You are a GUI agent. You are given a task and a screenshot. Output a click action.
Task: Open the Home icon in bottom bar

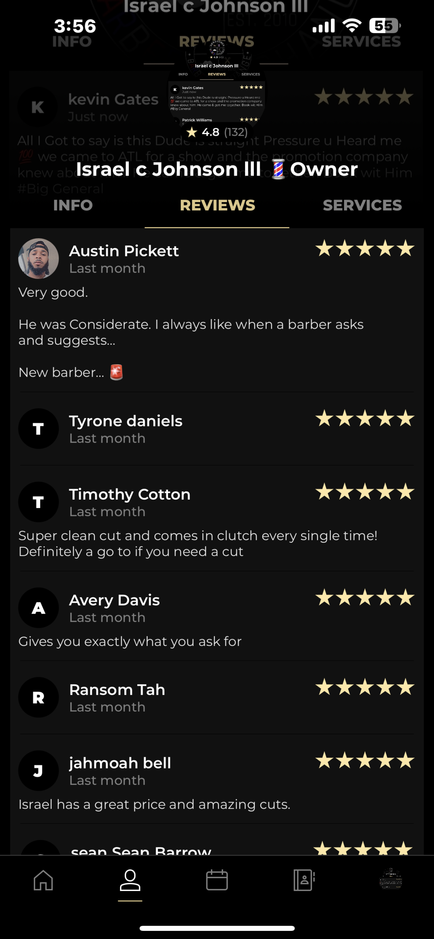pyautogui.click(x=43, y=880)
